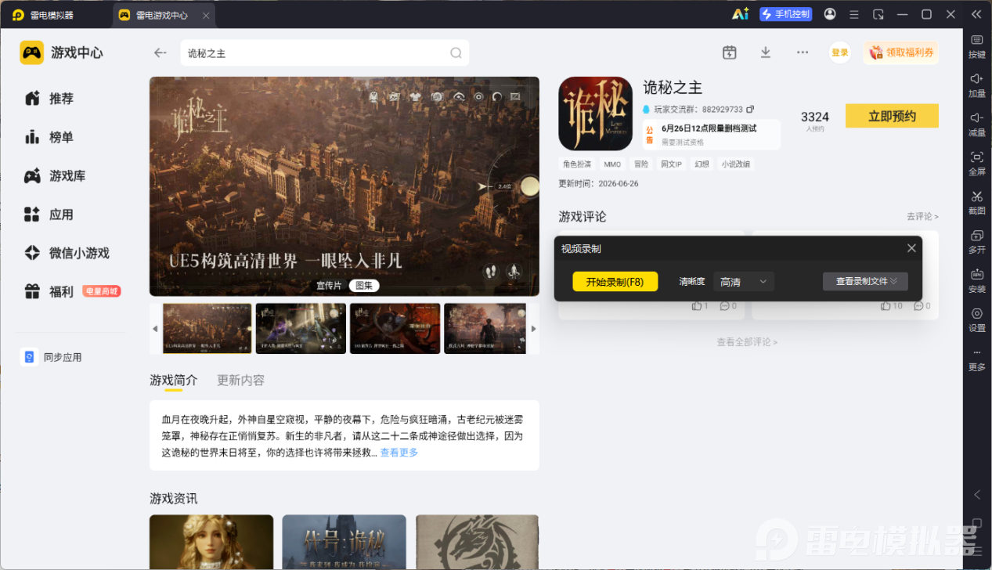992x570 pixels.
Task: Select the fourth gallery thumbnail
Action: pos(485,329)
